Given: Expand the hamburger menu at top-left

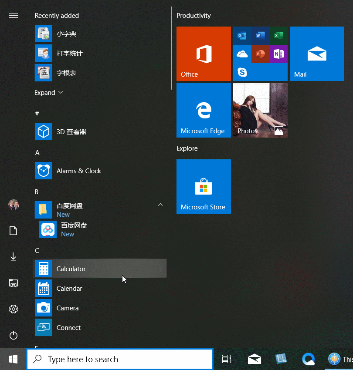Looking at the screenshot, I should coord(14,16).
